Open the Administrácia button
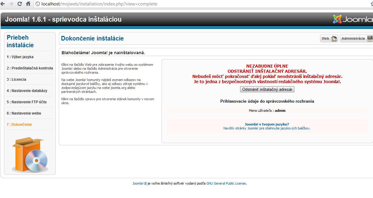The height and width of the screenshot is (198, 373). [356, 38]
